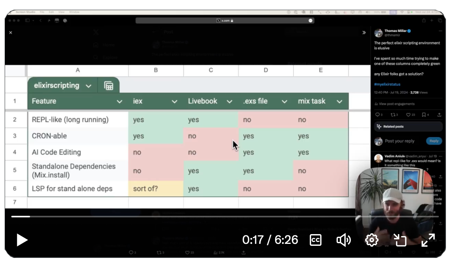Select column E header
This screenshot has height=261, width=451.
321,71
